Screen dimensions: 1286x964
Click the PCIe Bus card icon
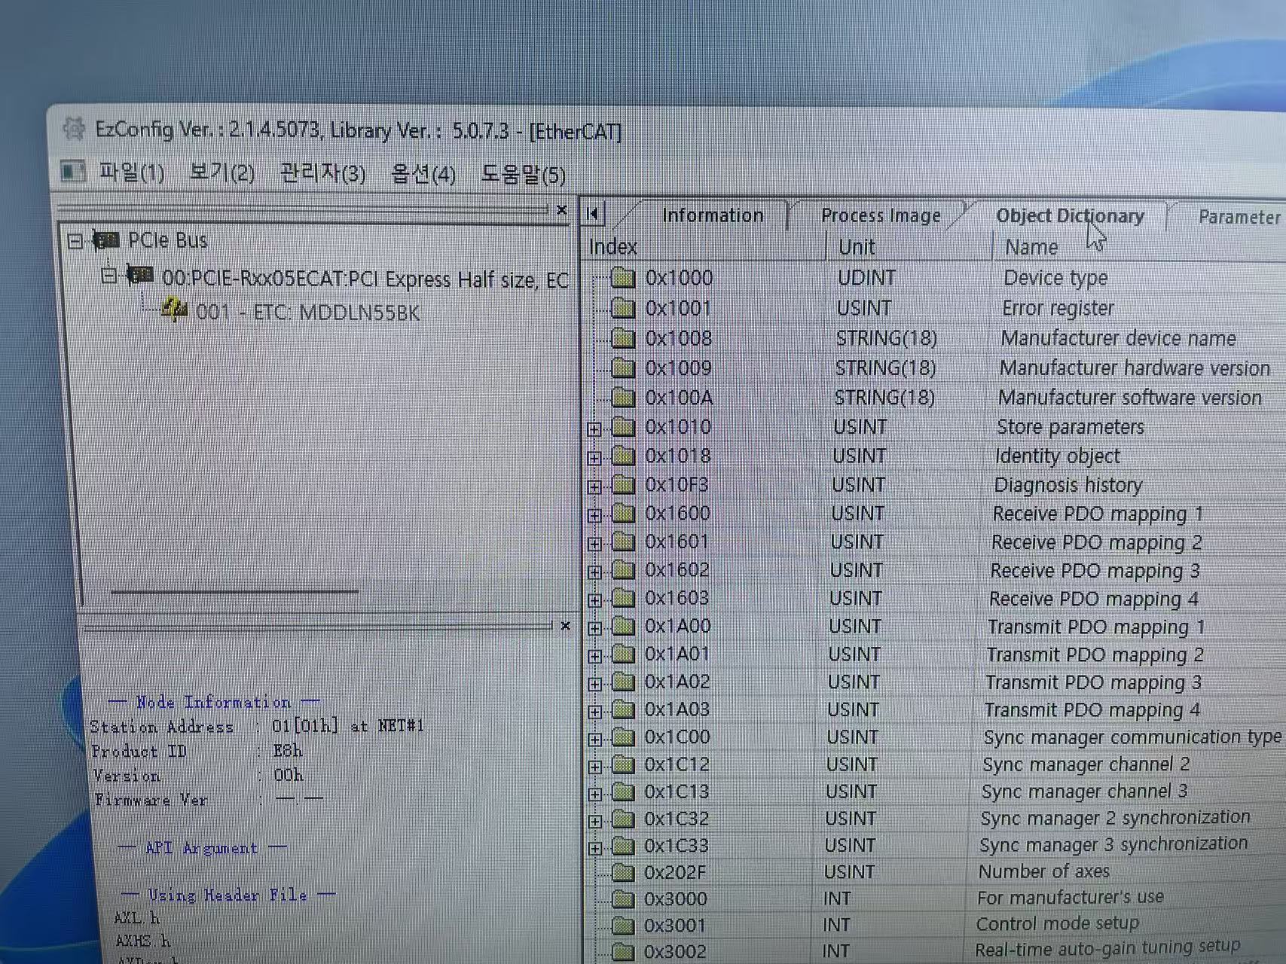click(106, 240)
